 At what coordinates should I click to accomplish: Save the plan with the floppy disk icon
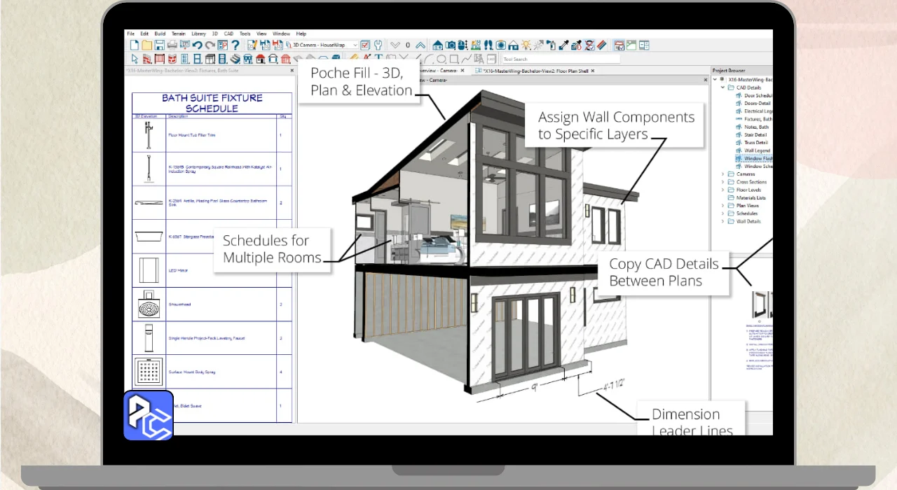[x=159, y=45]
